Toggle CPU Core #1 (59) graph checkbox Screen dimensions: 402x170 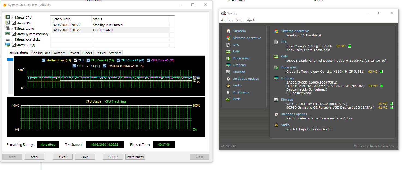(x=88, y=60)
